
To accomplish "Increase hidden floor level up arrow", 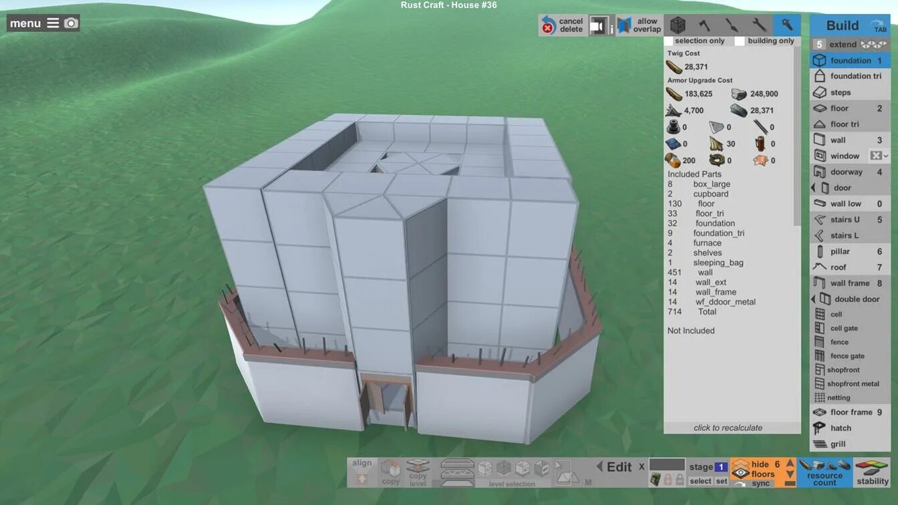I will point(790,464).
